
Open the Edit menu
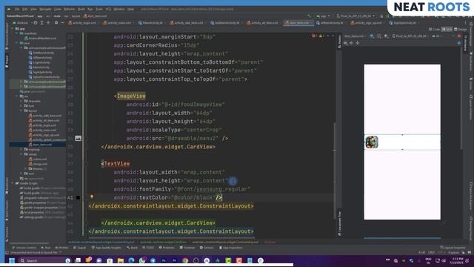point(25,9)
